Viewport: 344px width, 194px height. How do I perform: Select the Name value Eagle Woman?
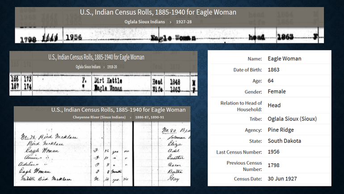(284, 59)
